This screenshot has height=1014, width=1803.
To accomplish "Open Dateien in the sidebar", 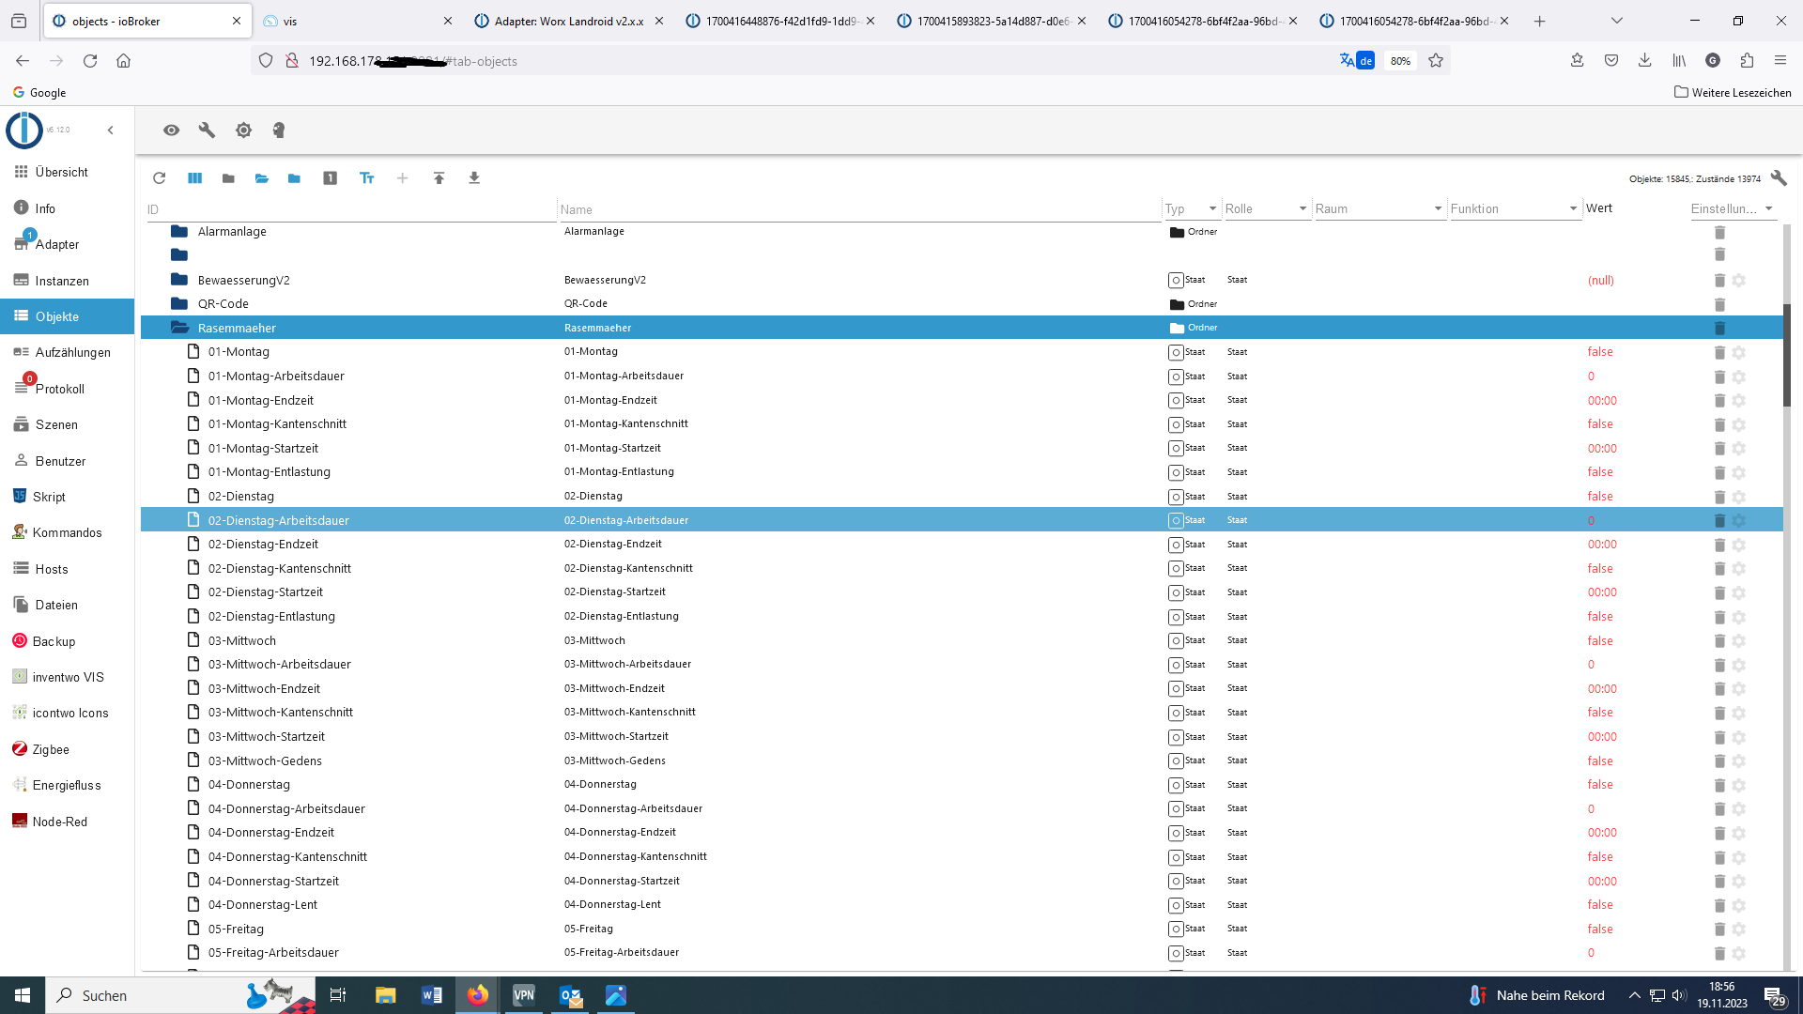I will tap(67, 605).
